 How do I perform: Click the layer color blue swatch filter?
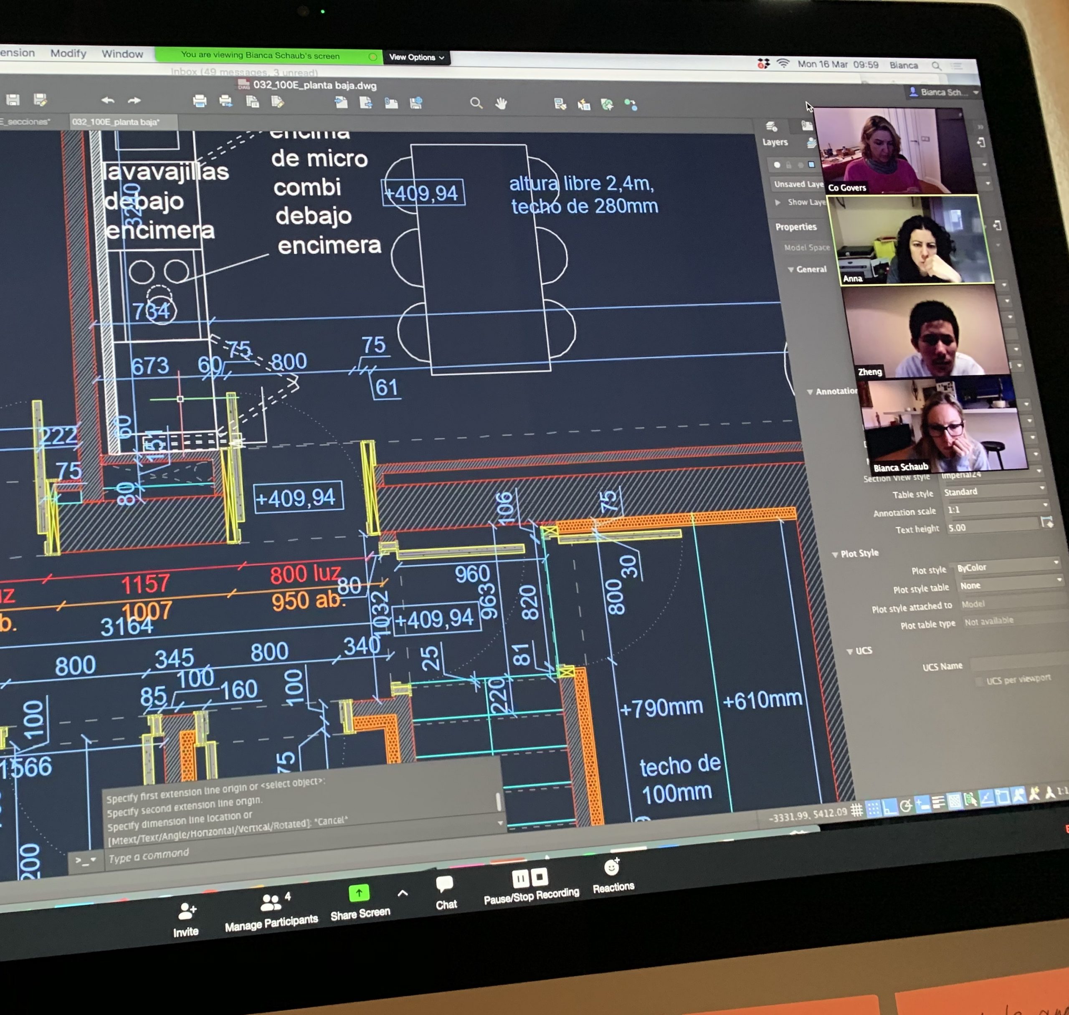pos(811,165)
